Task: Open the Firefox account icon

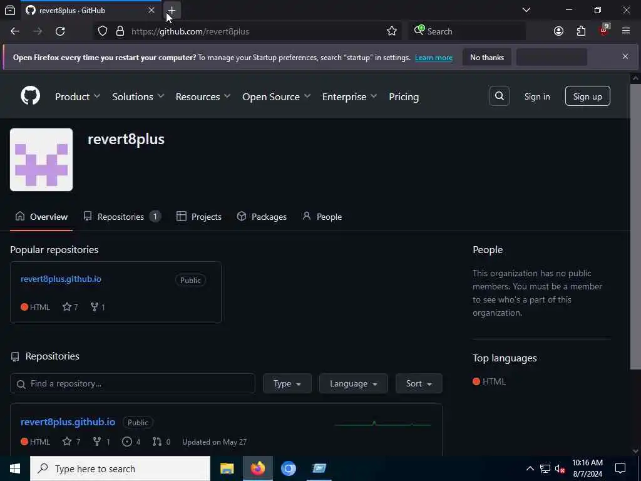Action: [x=558, y=31]
